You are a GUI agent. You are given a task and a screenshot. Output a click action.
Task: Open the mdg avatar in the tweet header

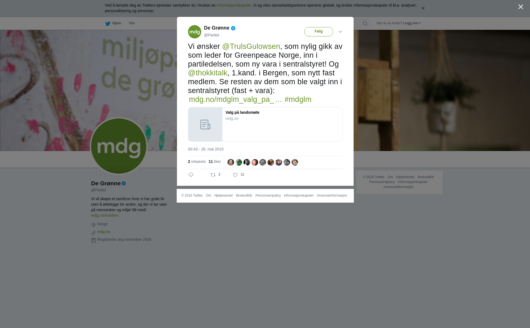click(195, 32)
